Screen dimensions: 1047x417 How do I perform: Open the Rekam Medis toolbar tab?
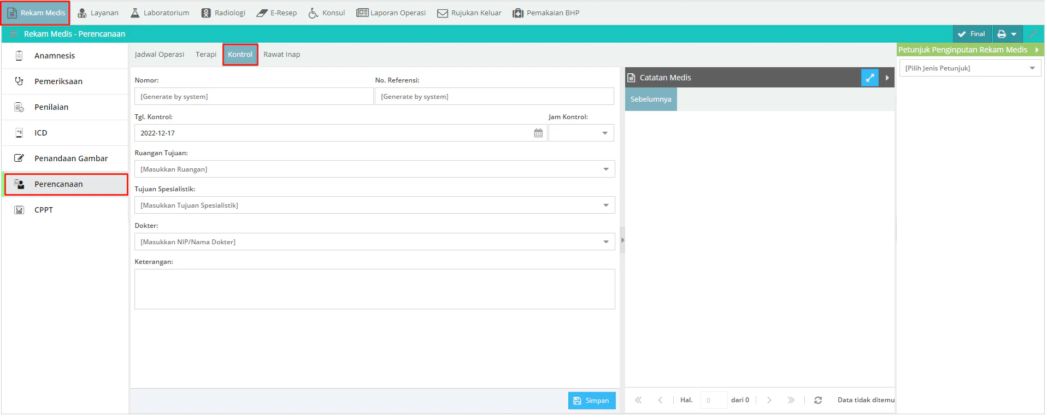tap(36, 13)
